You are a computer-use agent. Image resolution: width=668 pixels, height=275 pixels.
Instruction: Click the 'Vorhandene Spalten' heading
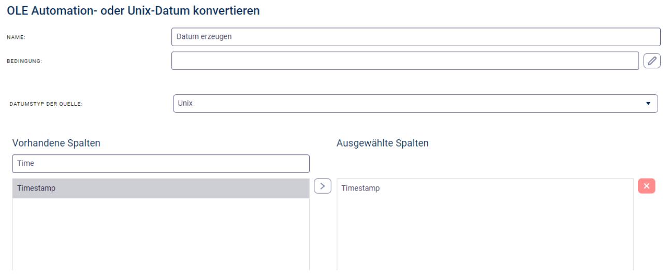point(56,143)
